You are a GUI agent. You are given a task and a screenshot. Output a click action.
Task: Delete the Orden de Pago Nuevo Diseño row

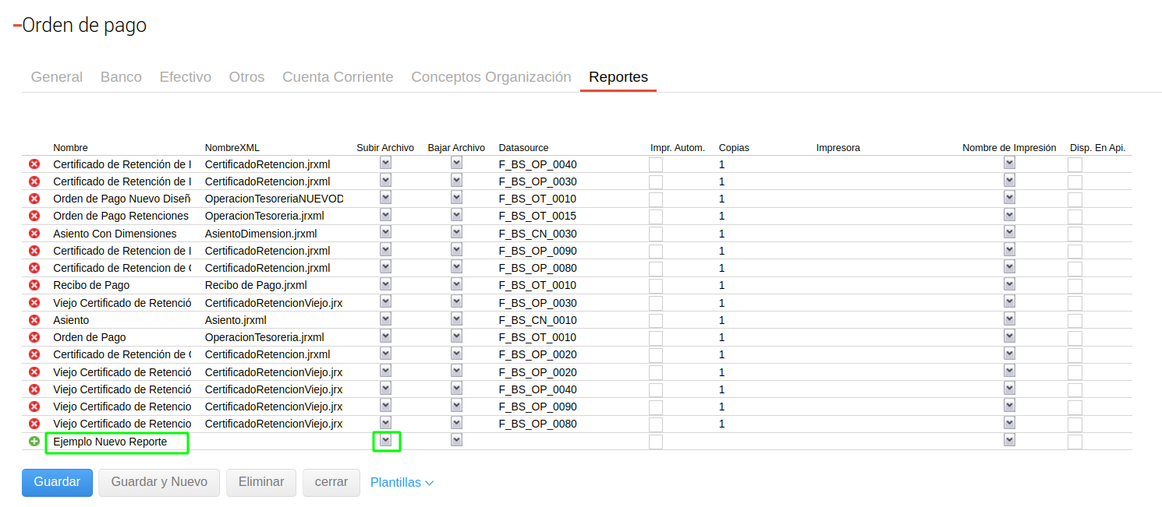coord(34,199)
